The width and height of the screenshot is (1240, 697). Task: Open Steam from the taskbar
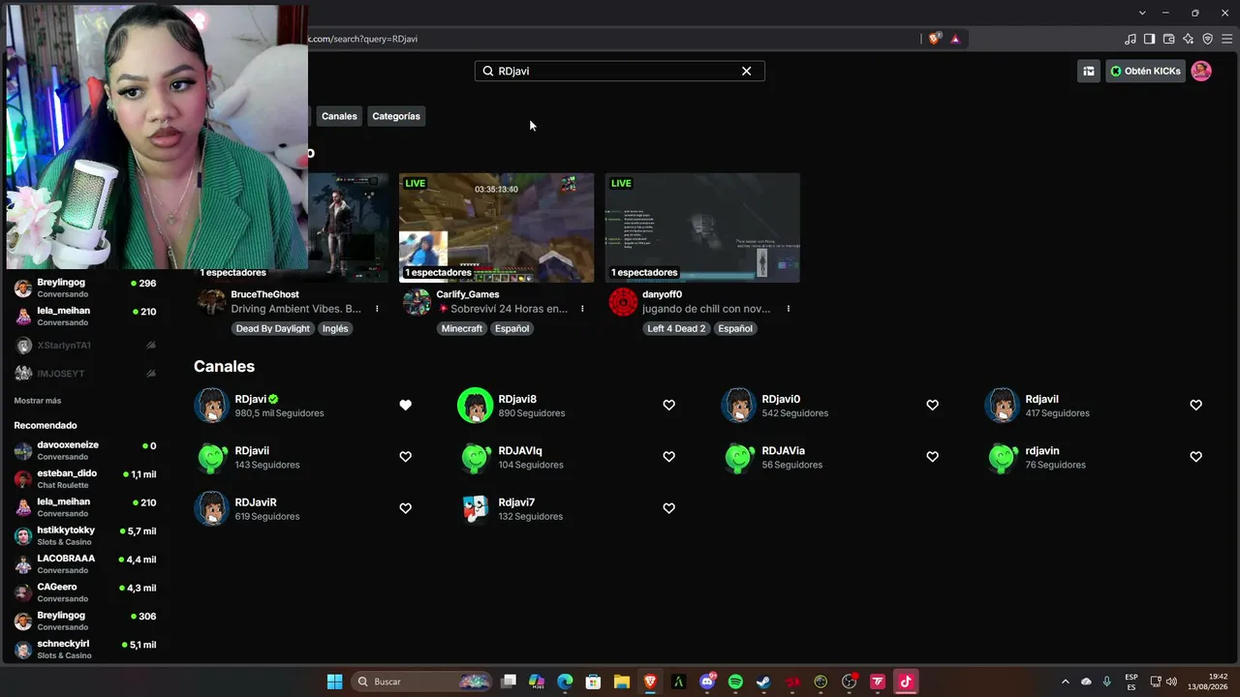coord(763,682)
